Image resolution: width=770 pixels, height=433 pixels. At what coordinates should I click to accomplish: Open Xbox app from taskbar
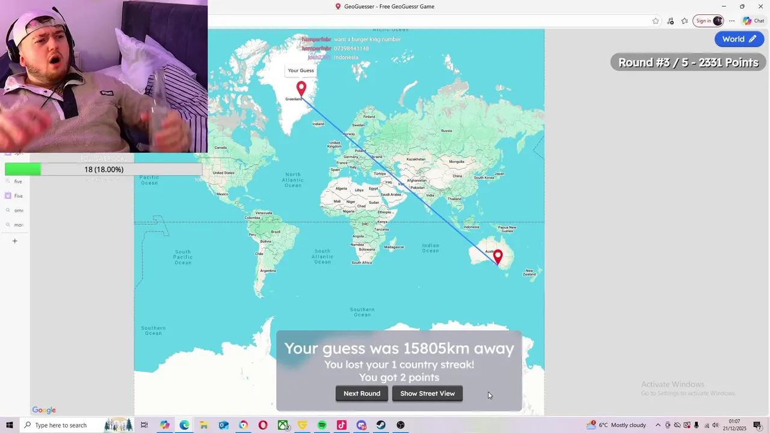click(x=283, y=425)
